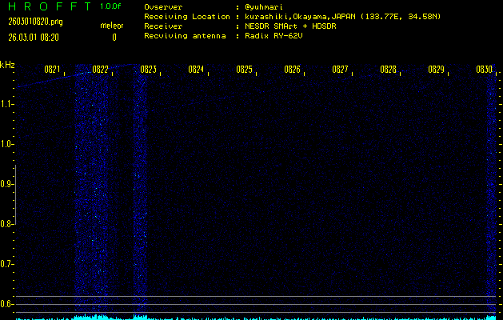Click the Receiver label
The width and height of the screenshot is (503, 320).
pos(163,26)
